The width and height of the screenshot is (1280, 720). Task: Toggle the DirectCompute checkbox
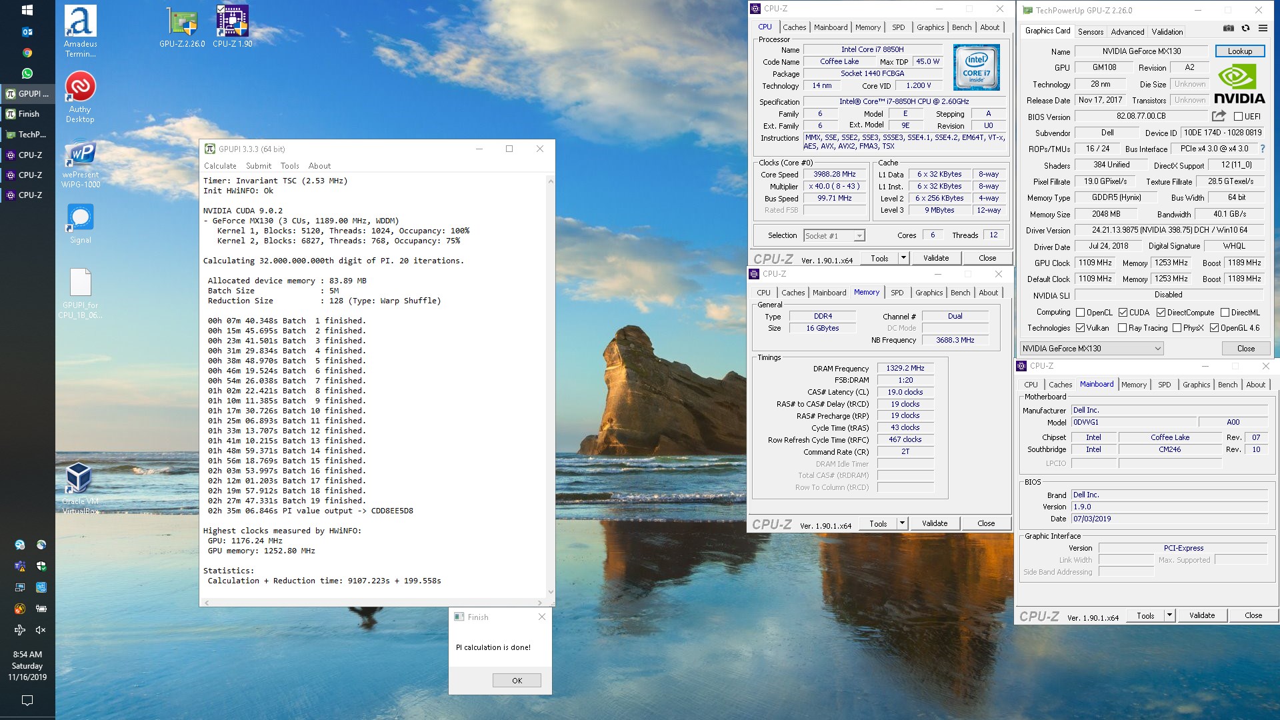tap(1161, 312)
